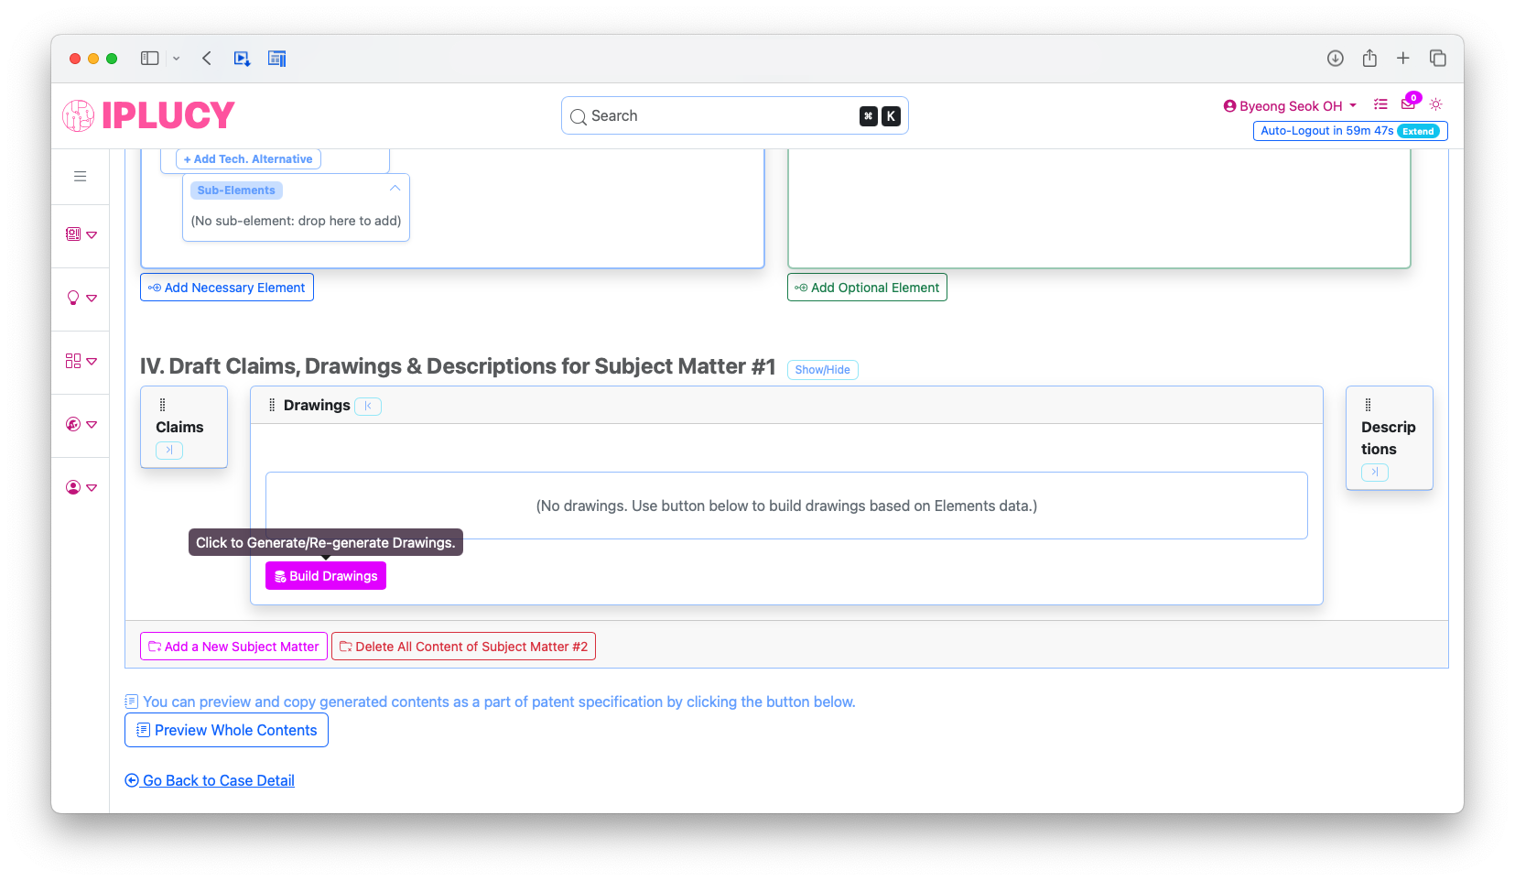Toggle the light/dark theme sun icon
This screenshot has height=881, width=1515.
(x=1436, y=104)
